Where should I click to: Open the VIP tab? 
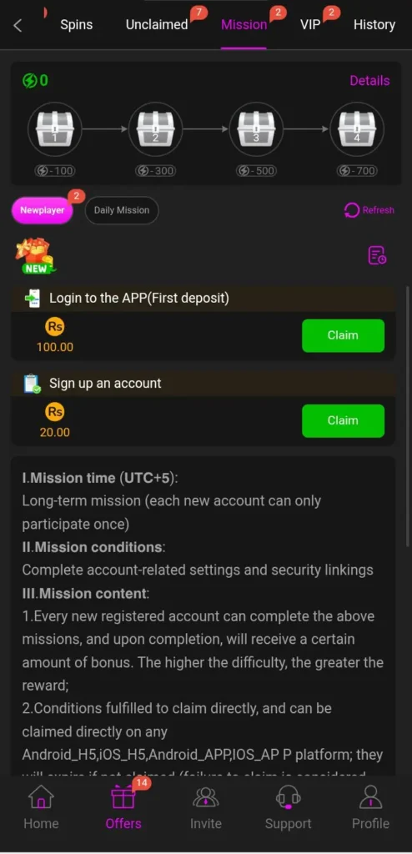(310, 24)
